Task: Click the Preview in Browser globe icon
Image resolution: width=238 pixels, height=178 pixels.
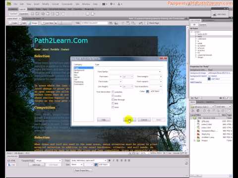Action: [117, 23]
